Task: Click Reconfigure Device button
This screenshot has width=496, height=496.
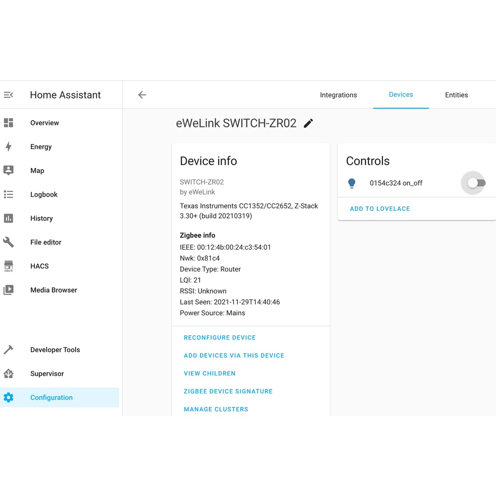Action: pos(219,338)
